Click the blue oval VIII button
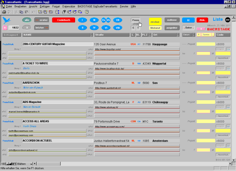This screenshot has height=171, width=236. click(x=118, y=28)
